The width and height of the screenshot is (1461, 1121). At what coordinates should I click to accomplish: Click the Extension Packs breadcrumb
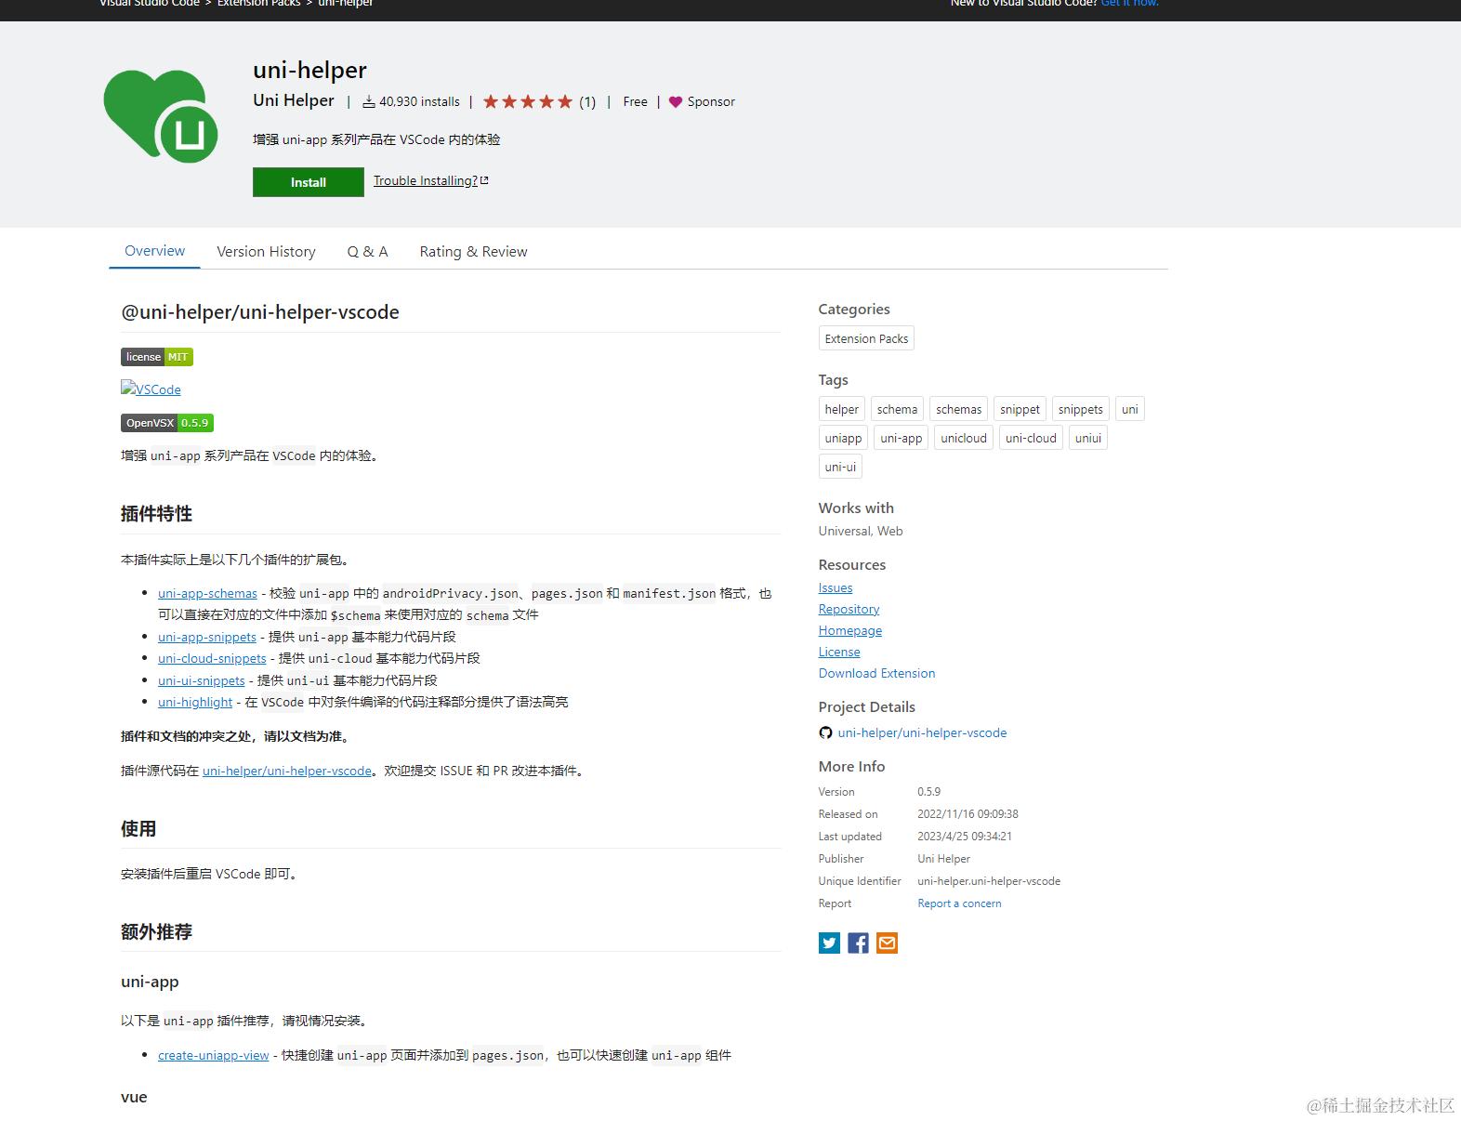click(x=259, y=4)
